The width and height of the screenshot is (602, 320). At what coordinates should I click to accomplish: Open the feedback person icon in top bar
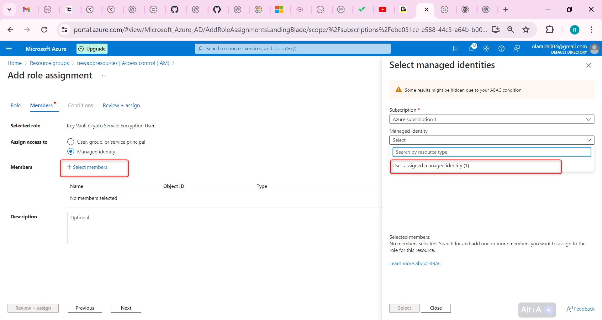(x=516, y=48)
